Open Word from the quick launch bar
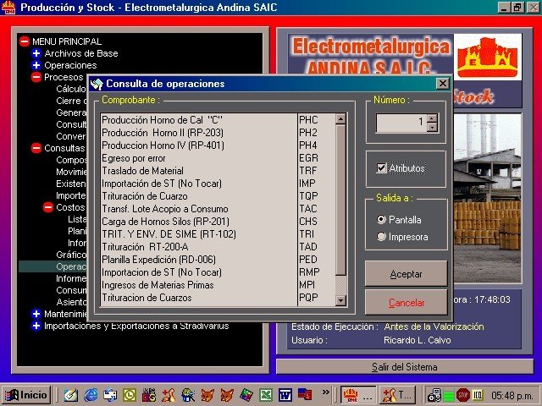Image resolution: width=542 pixels, height=406 pixels. click(285, 395)
